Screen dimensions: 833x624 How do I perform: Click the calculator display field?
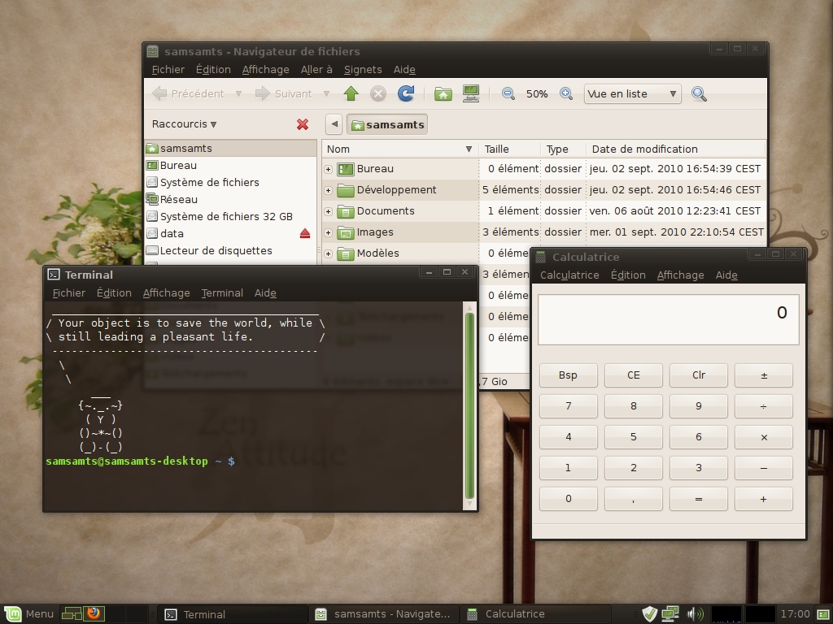pyautogui.click(x=669, y=320)
